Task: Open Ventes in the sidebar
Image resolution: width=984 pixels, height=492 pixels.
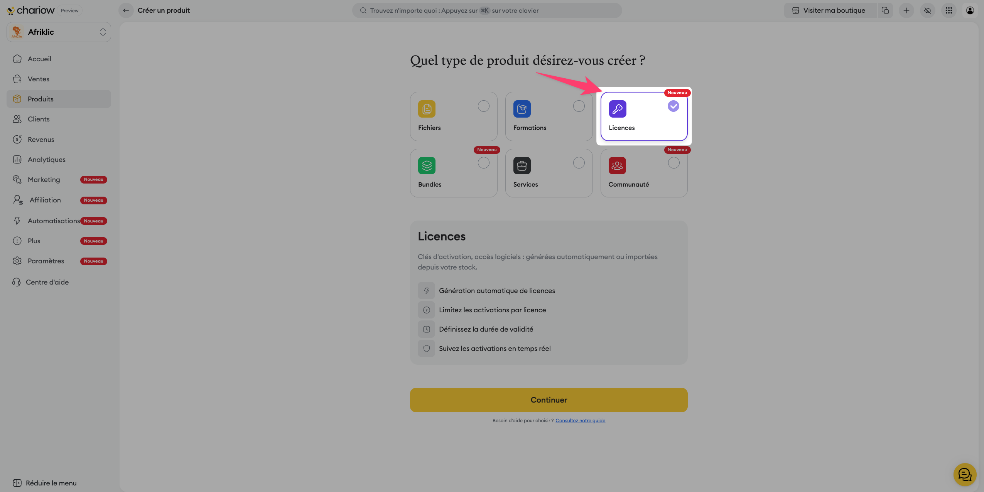Action: [38, 79]
